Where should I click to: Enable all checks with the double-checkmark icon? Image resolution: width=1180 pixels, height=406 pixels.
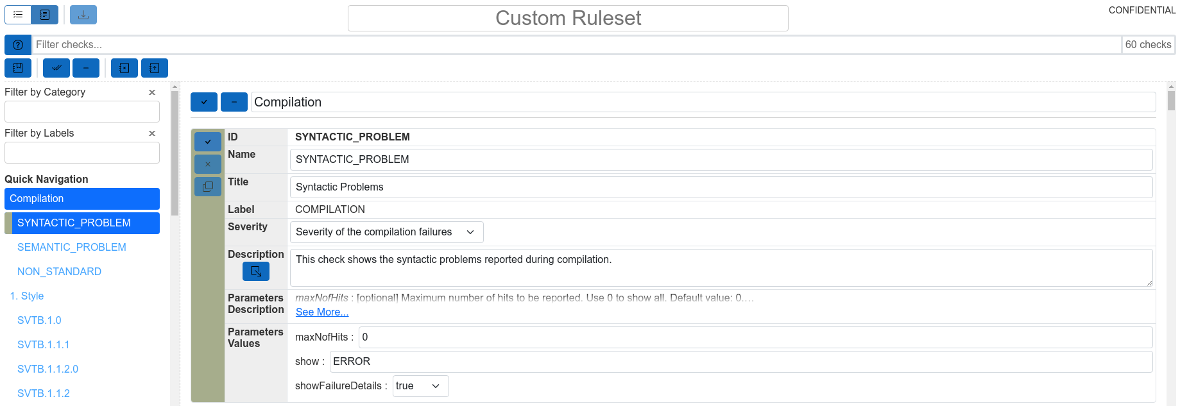point(56,67)
